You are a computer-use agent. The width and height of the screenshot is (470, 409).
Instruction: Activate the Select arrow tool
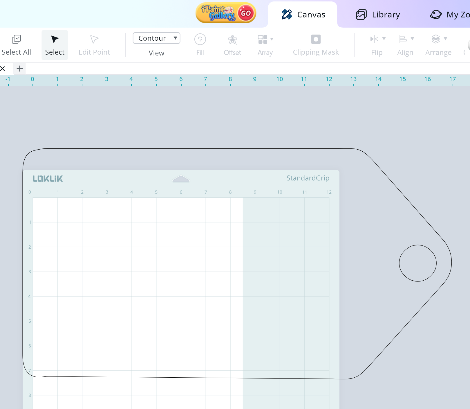pos(55,40)
